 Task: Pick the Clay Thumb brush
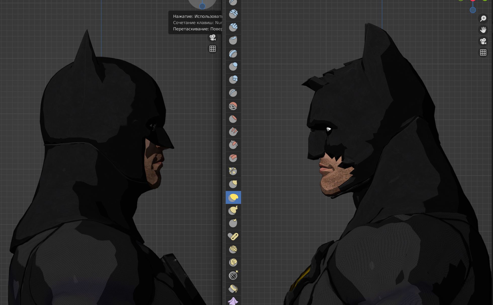pos(233,40)
